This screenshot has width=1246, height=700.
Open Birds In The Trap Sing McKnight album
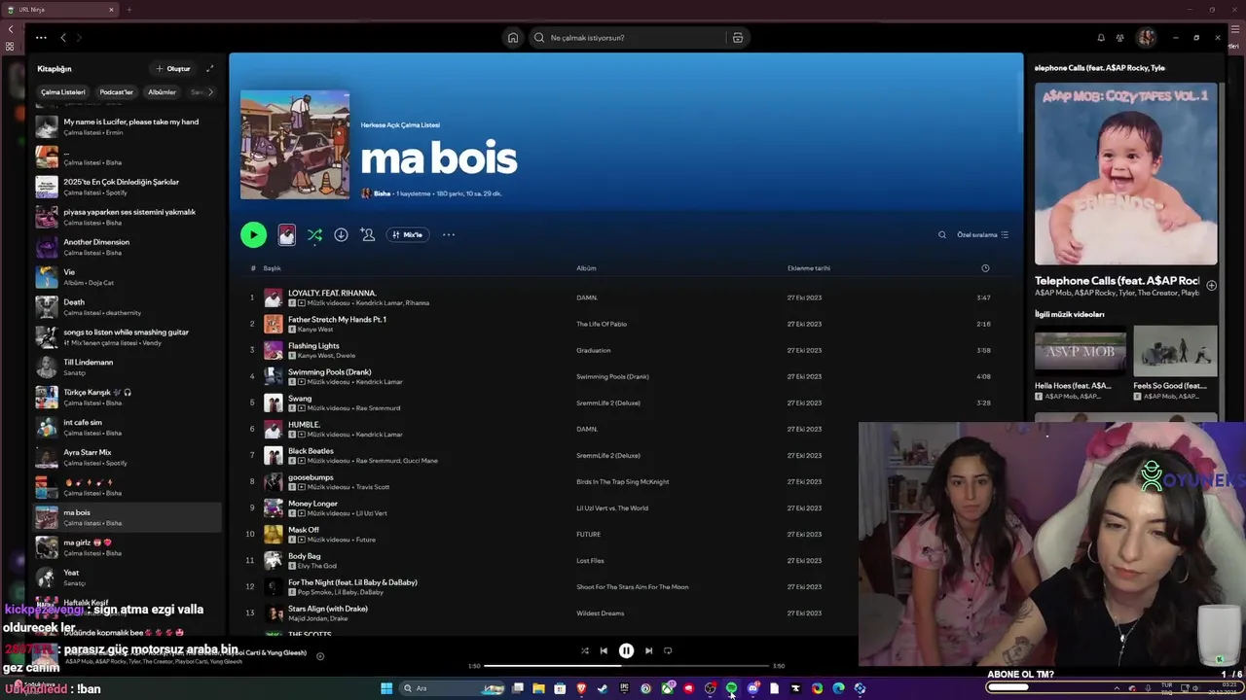(622, 481)
